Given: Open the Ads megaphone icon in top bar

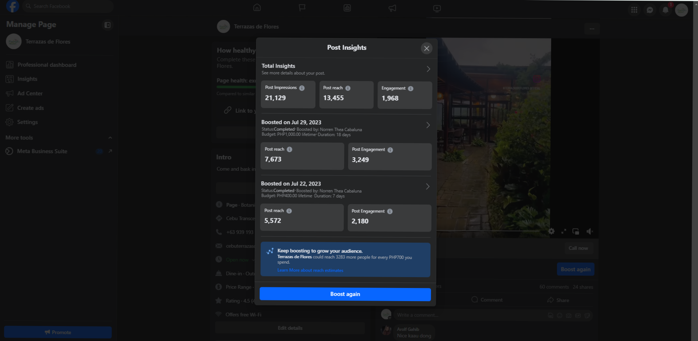Looking at the screenshot, I should point(392,8).
